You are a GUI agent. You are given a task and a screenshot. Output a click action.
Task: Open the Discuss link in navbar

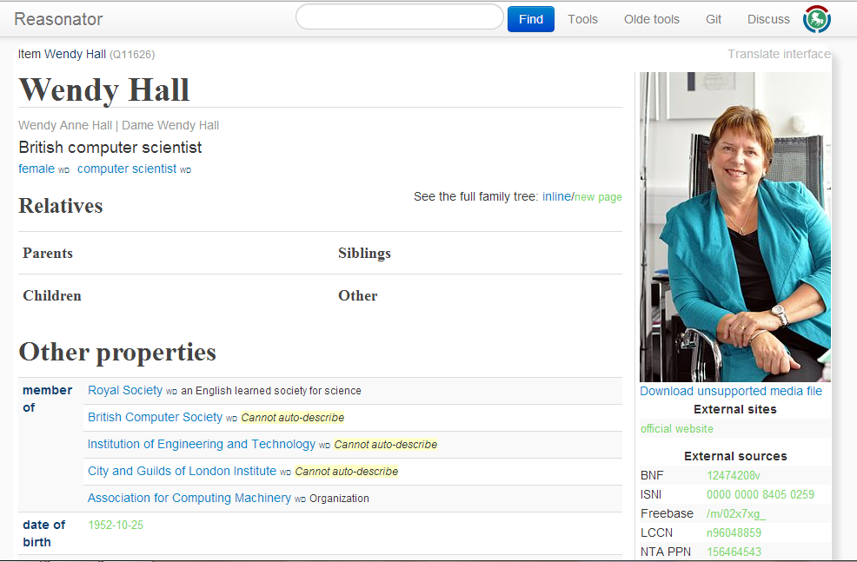pyautogui.click(x=768, y=19)
